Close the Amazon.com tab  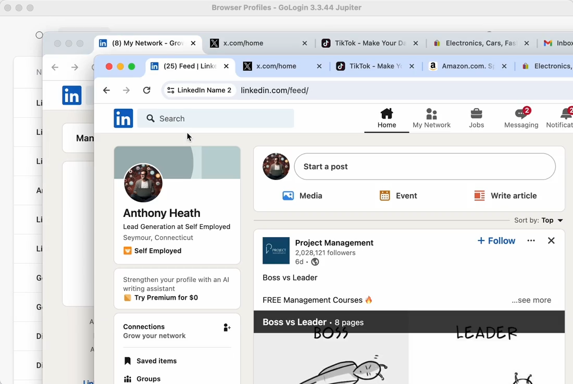coord(504,66)
